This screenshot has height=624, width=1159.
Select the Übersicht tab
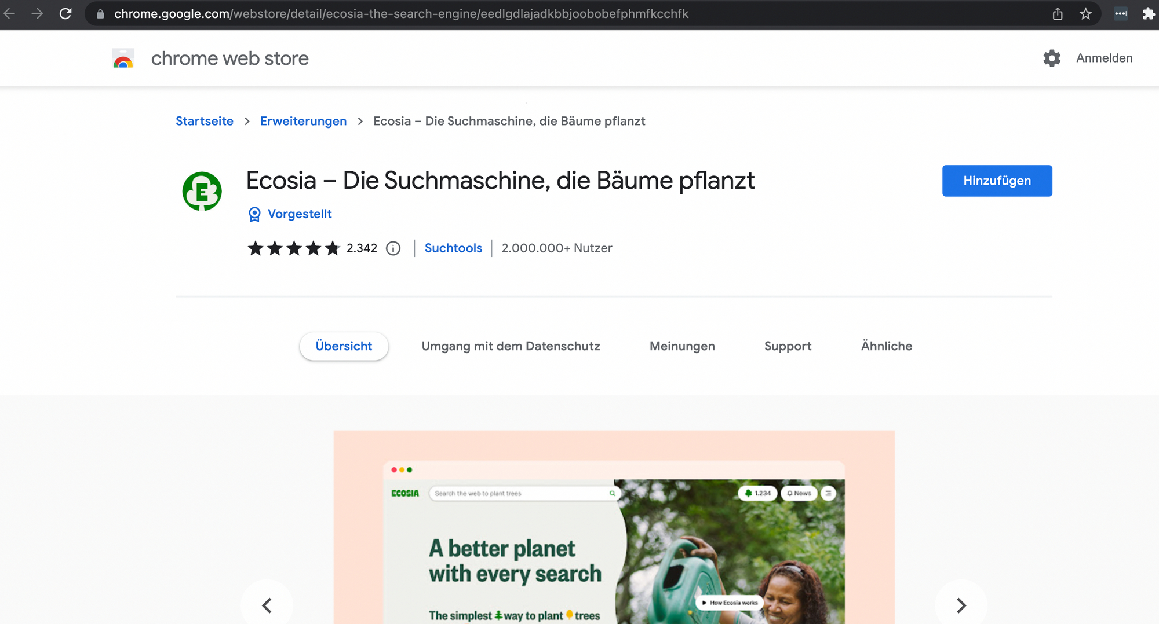coord(344,346)
